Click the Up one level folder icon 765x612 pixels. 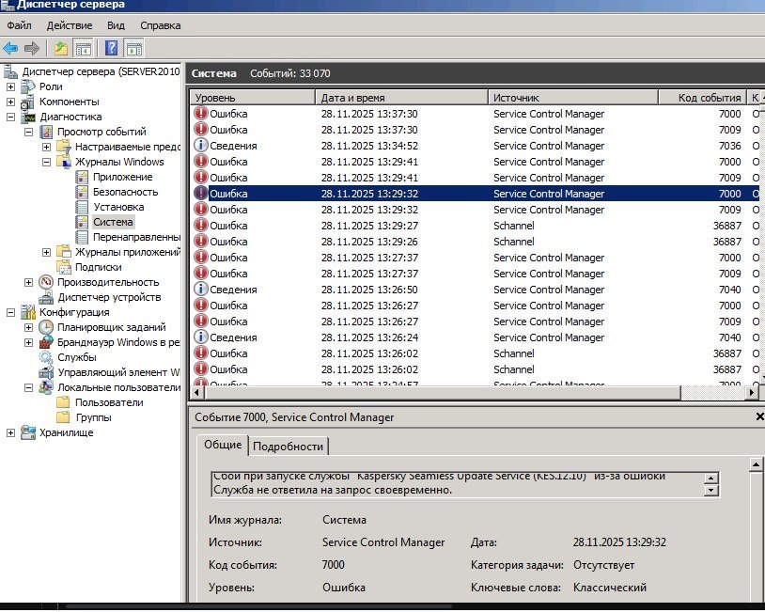61,48
